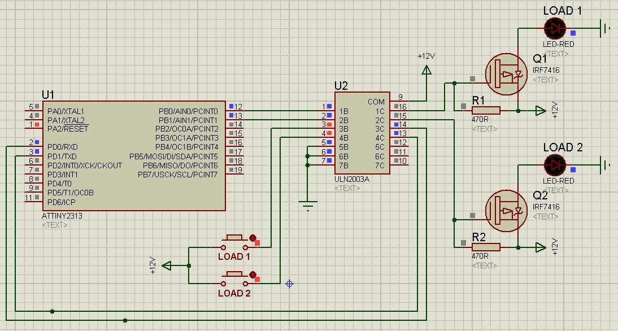Click the R1 reference label
618x331 pixels.
tap(478, 101)
